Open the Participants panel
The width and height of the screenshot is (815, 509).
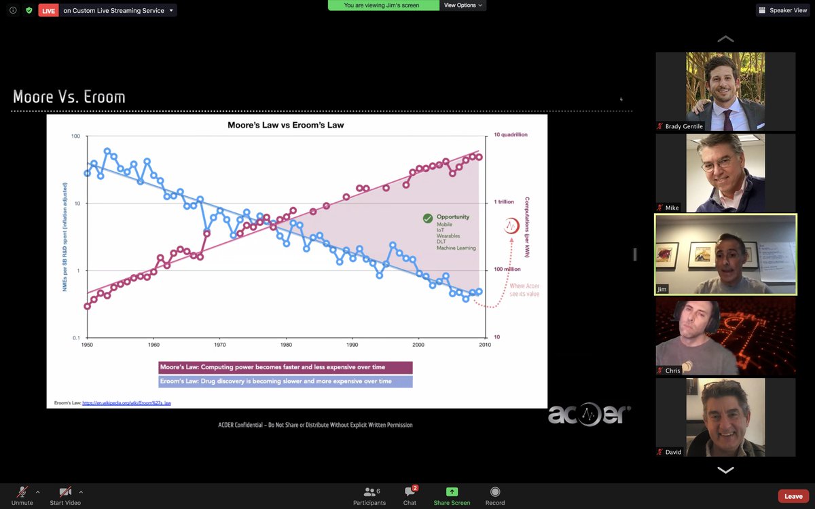coord(369,496)
